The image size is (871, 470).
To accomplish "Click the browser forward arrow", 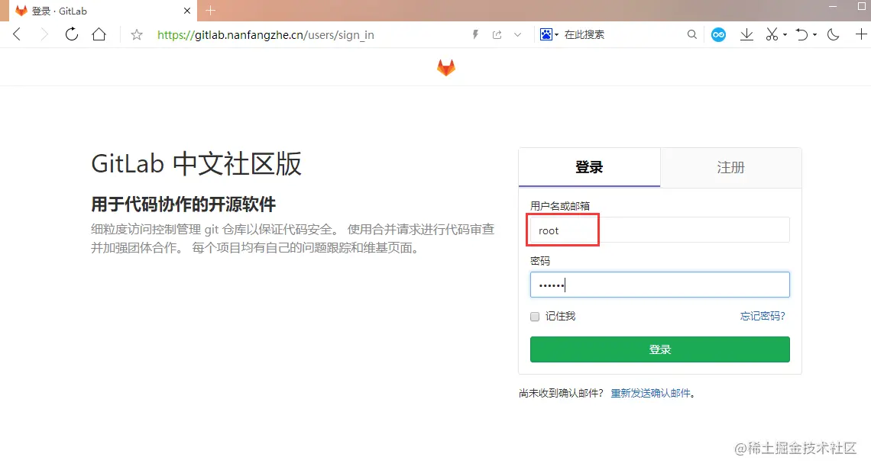I will click(x=44, y=34).
